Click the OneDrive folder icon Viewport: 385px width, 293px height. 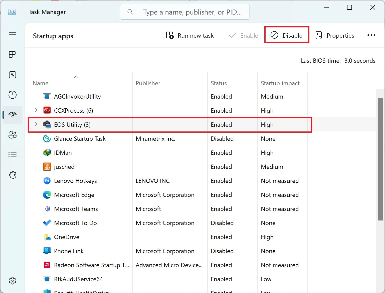[x=47, y=237]
